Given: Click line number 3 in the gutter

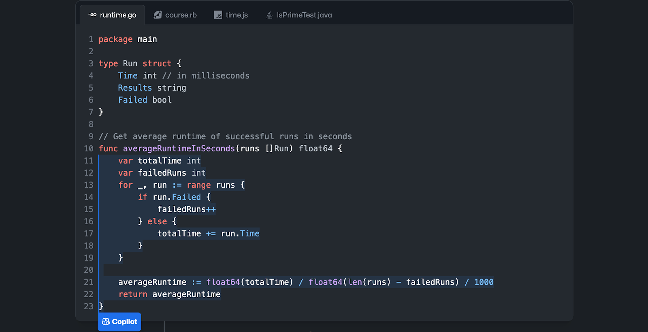Looking at the screenshot, I should [x=91, y=64].
